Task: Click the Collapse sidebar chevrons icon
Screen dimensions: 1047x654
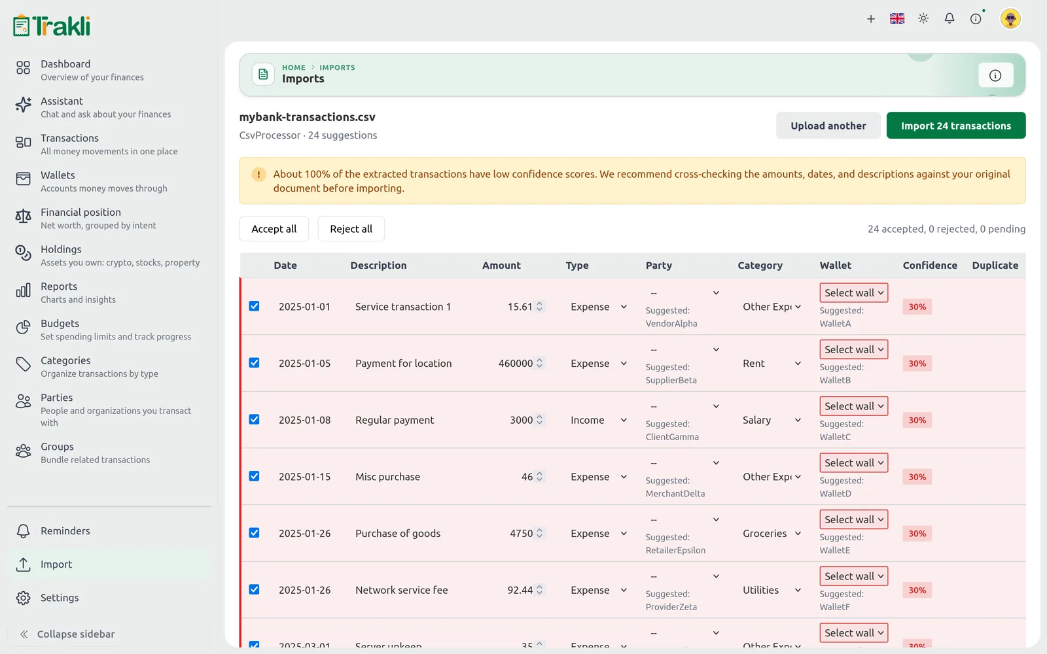Action: pos(24,634)
